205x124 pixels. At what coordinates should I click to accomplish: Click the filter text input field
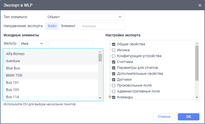[71, 44]
